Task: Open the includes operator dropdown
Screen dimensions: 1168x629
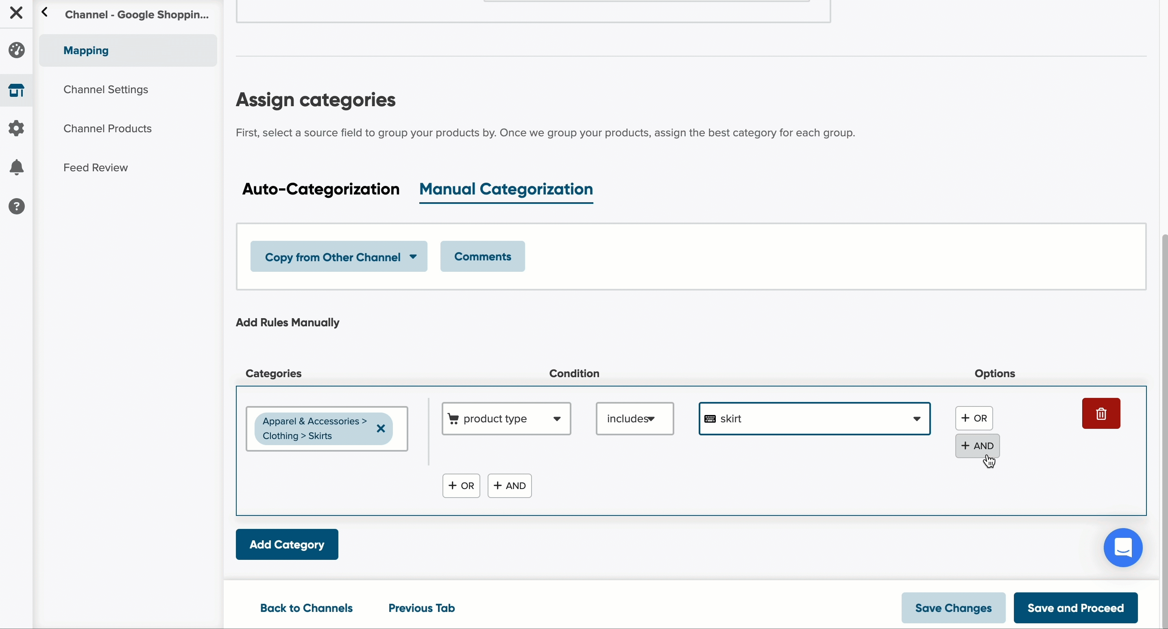Action: pyautogui.click(x=634, y=419)
